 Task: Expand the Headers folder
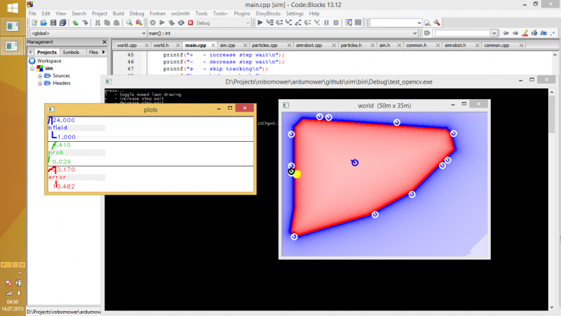tap(40, 84)
